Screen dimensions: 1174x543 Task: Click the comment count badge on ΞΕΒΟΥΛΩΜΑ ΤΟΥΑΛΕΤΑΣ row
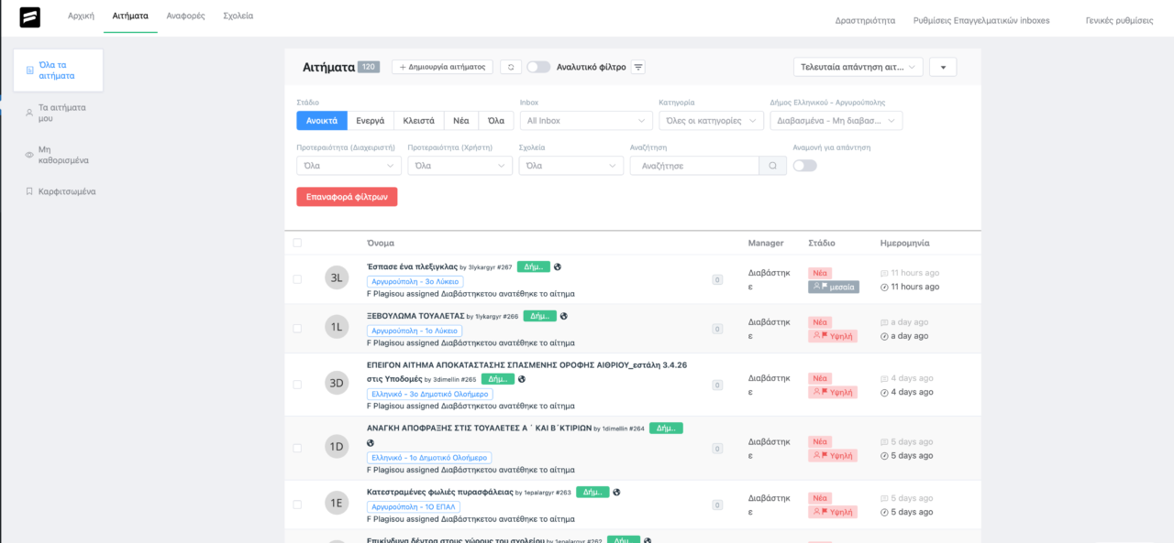pos(717,329)
